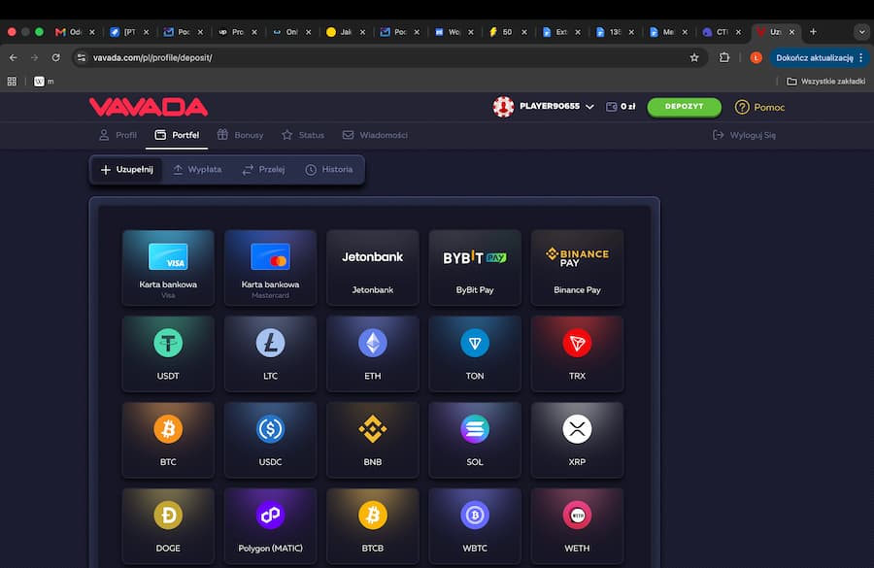Viewport: 874px width, 568px height.
Task: Select Visa Karta bankowa payment method
Action: point(168,268)
